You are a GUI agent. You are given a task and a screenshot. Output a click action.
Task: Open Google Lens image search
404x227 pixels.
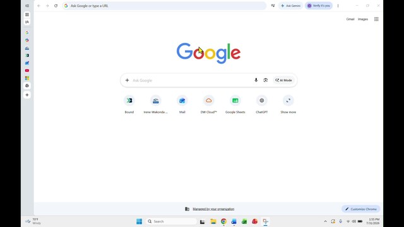pos(266,80)
